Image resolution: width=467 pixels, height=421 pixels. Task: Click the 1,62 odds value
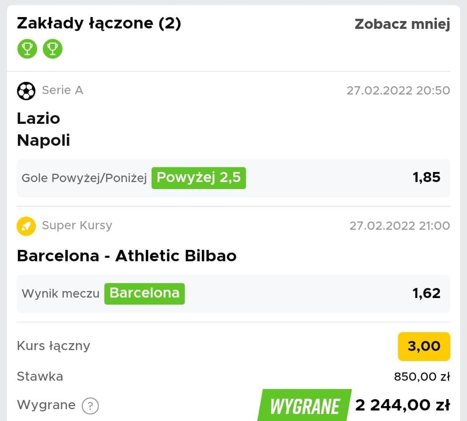click(x=426, y=293)
